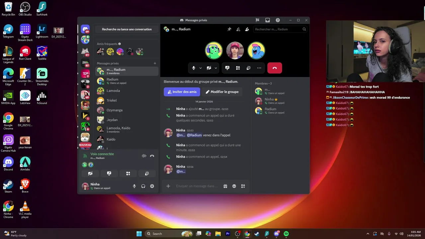Expand microphone input options arrow
This screenshot has width=425, height=239.
point(200,68)
